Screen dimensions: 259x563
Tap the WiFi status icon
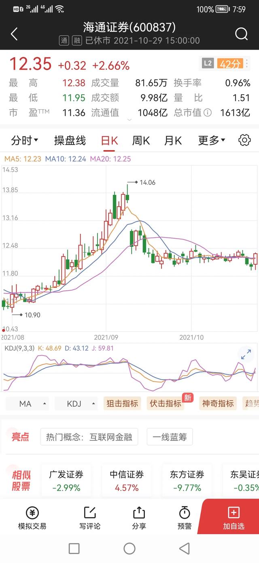pos(59,9)
